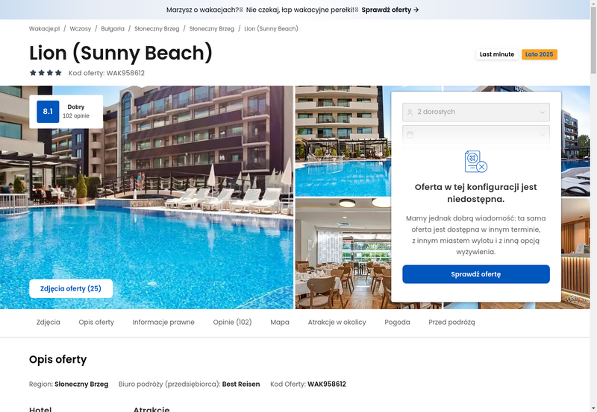Click the Last minute tag

[497, 54]
